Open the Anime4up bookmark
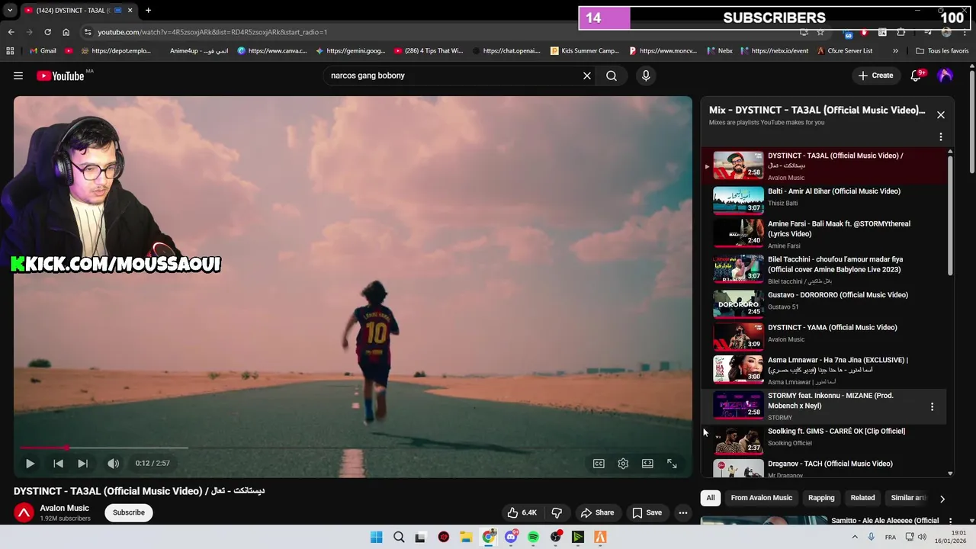The height and width of the screenshot is (549, 976). coord(198,51)
